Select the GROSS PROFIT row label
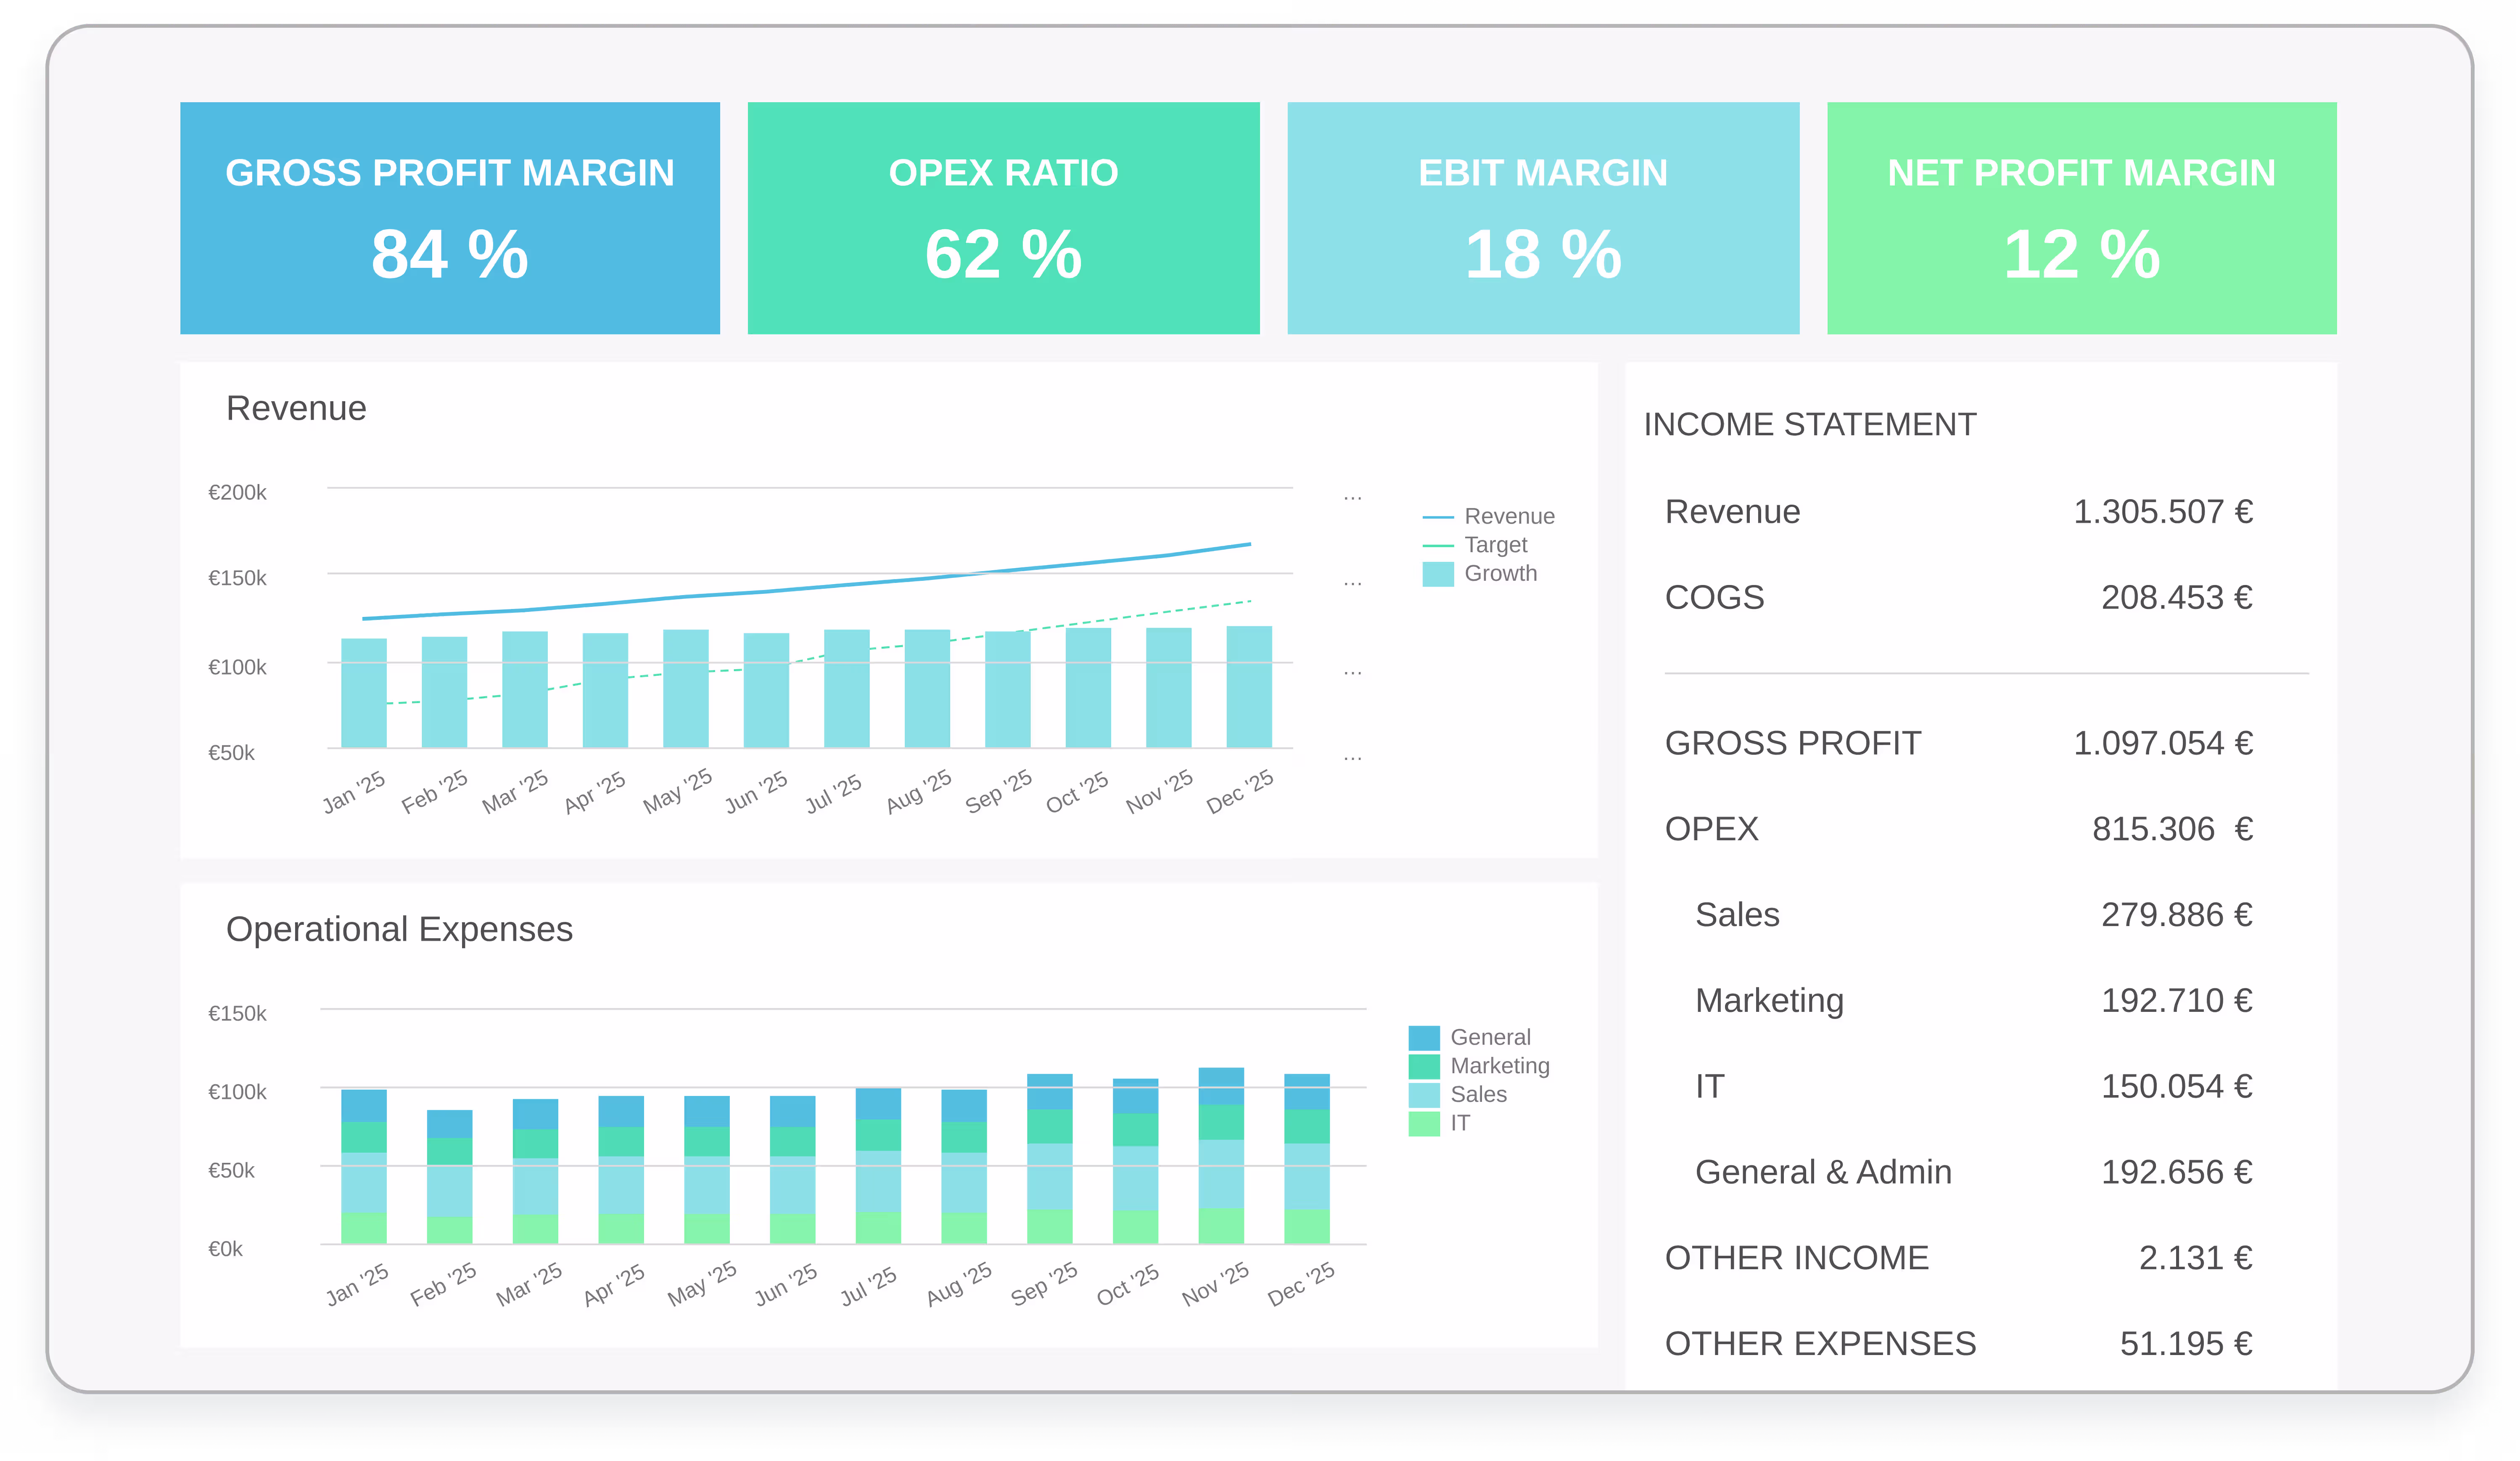 (1793, 743)
